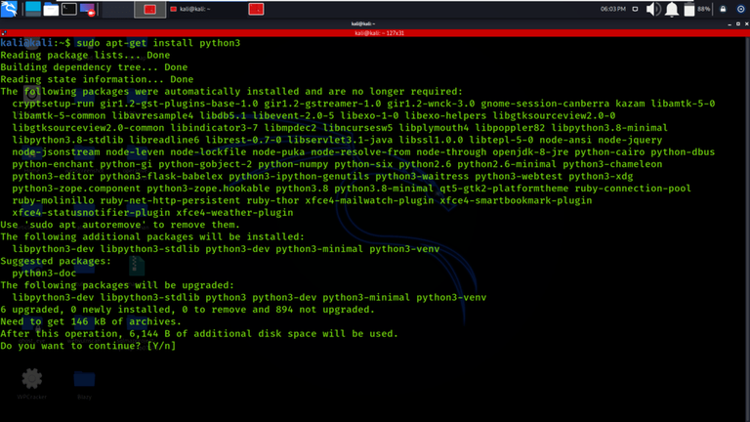The image size is (750, 422).
Task: Minimize the kali@kali terminal window
Action: pyautogui.click(x=729, y=23)
